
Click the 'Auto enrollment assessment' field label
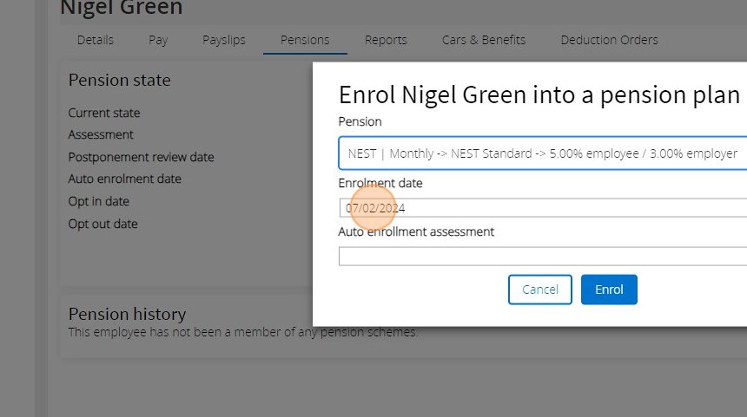(x=416, y=232)
